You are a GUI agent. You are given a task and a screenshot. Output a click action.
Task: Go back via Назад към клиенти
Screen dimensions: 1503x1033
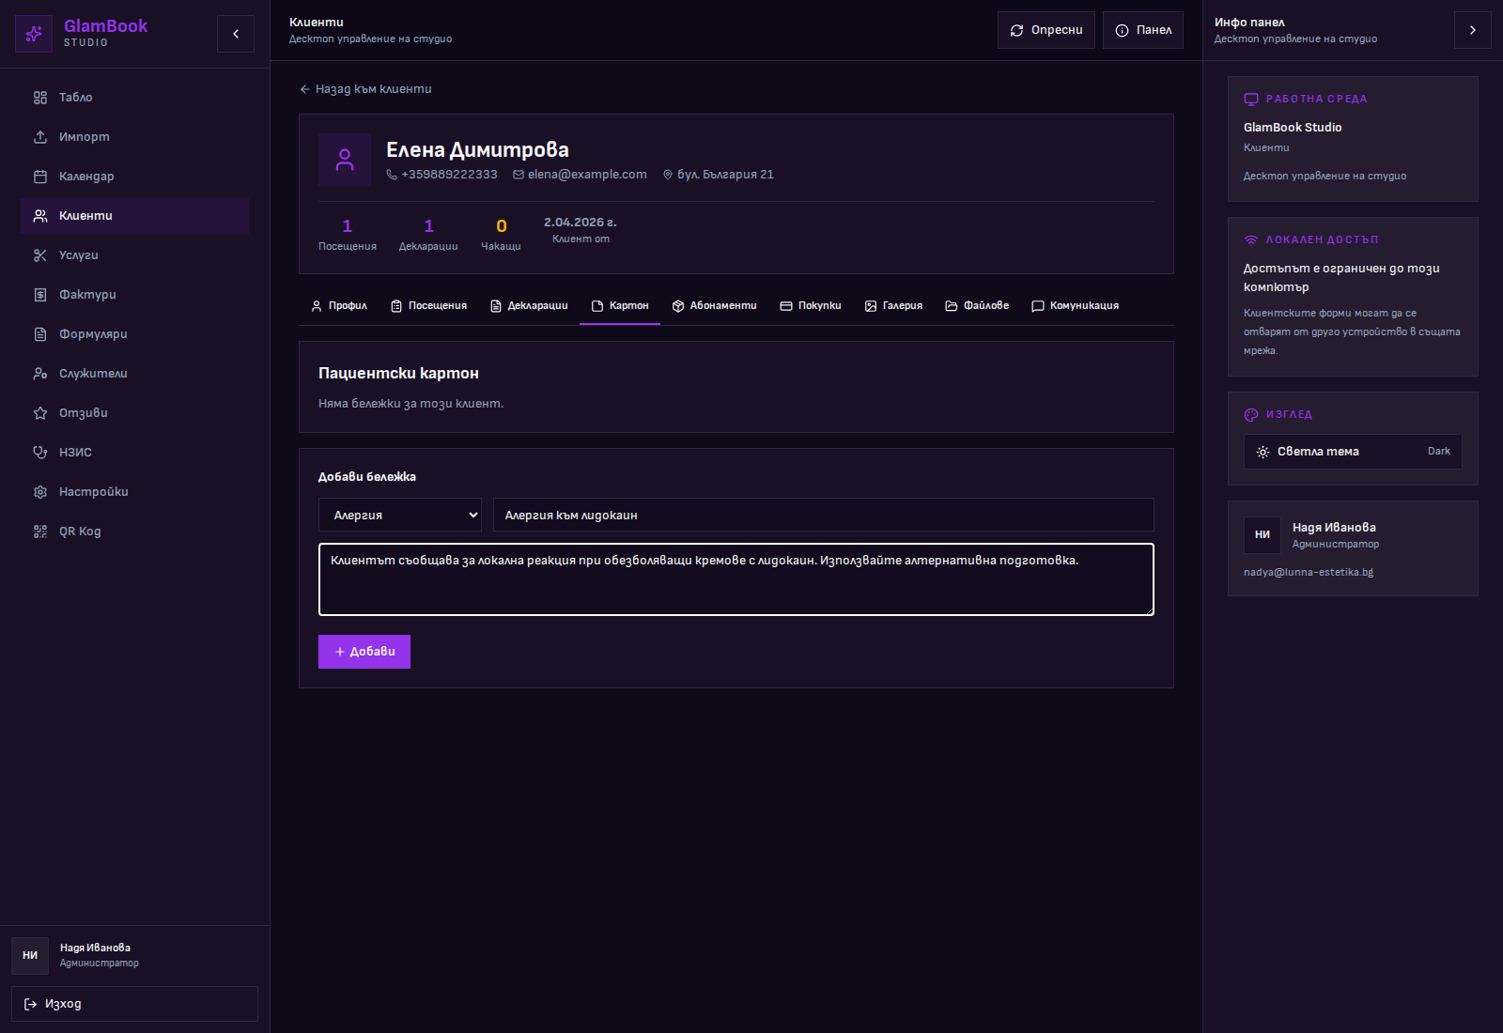point(365,89)
